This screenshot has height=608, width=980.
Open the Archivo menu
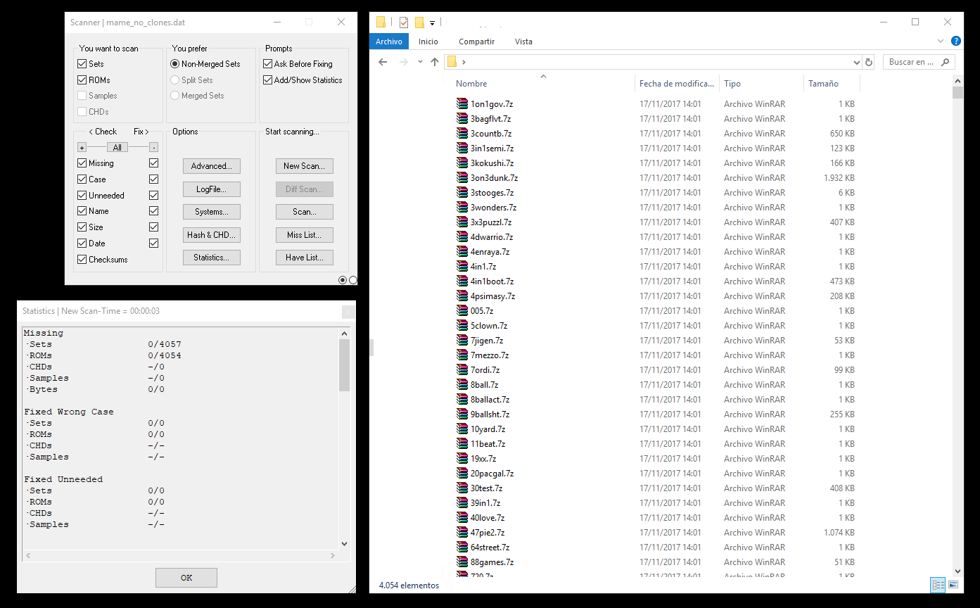(388, 42)
